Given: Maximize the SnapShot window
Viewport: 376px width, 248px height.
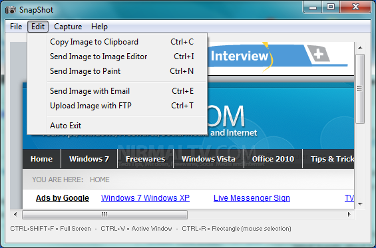Looking at the screenshot, I should [x=331, y=7].
